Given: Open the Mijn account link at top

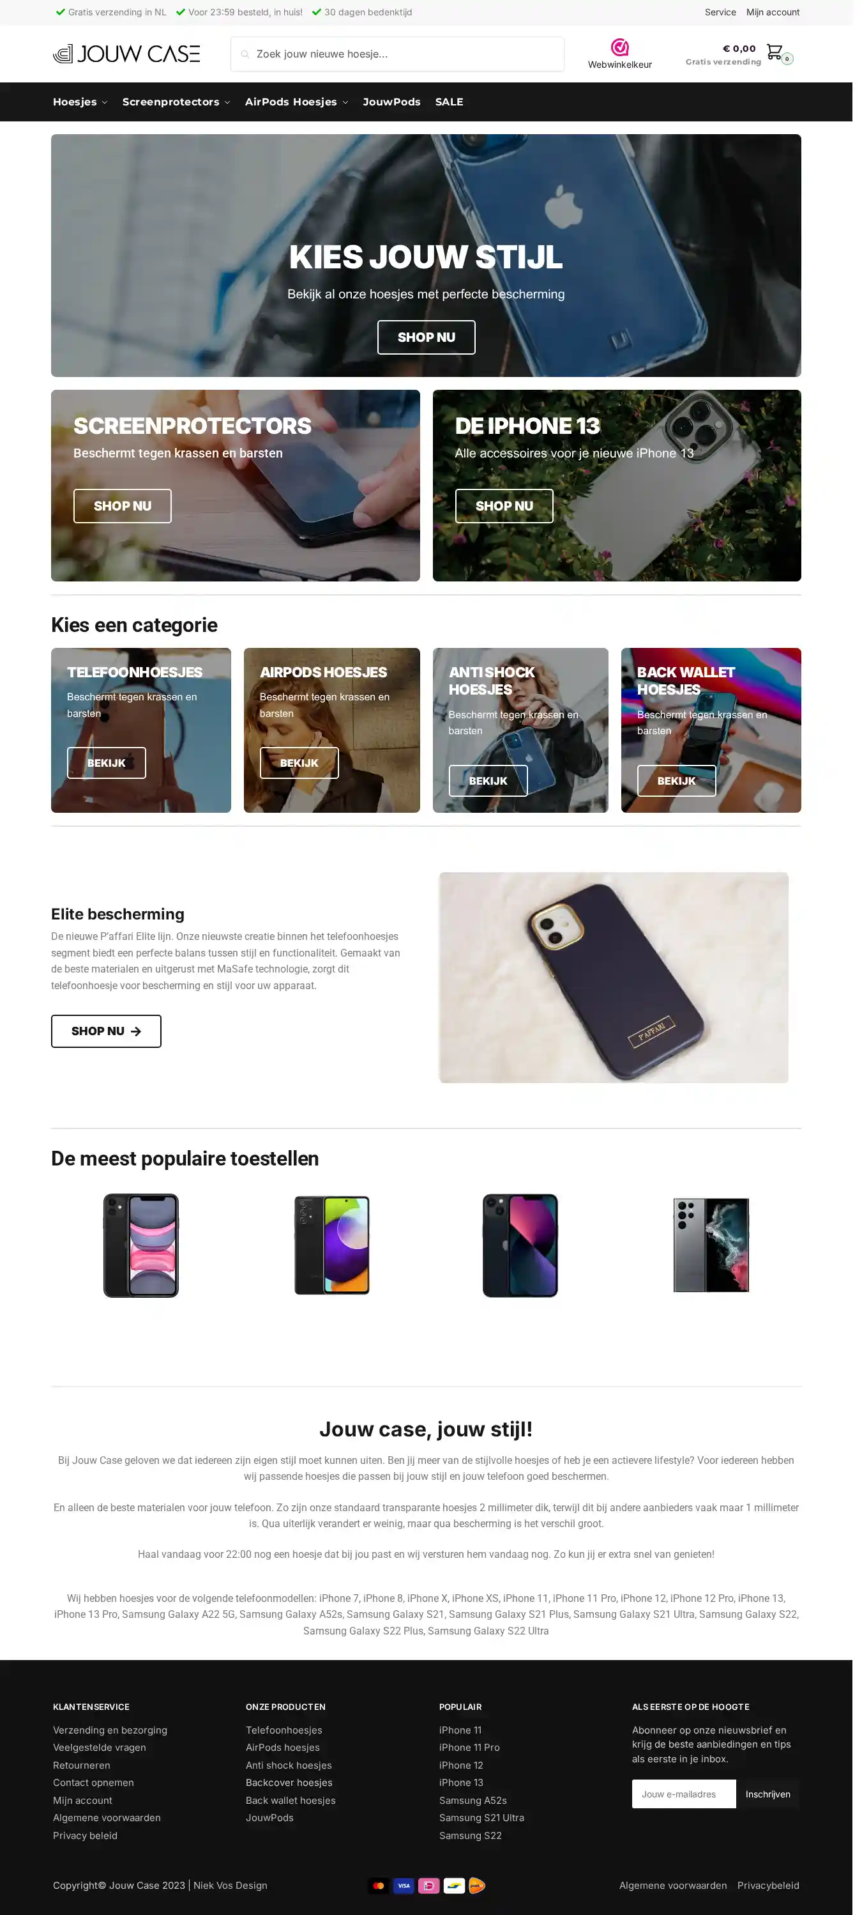Looking at the screenshot, I should pyautogui.click(x=773, y=12).
